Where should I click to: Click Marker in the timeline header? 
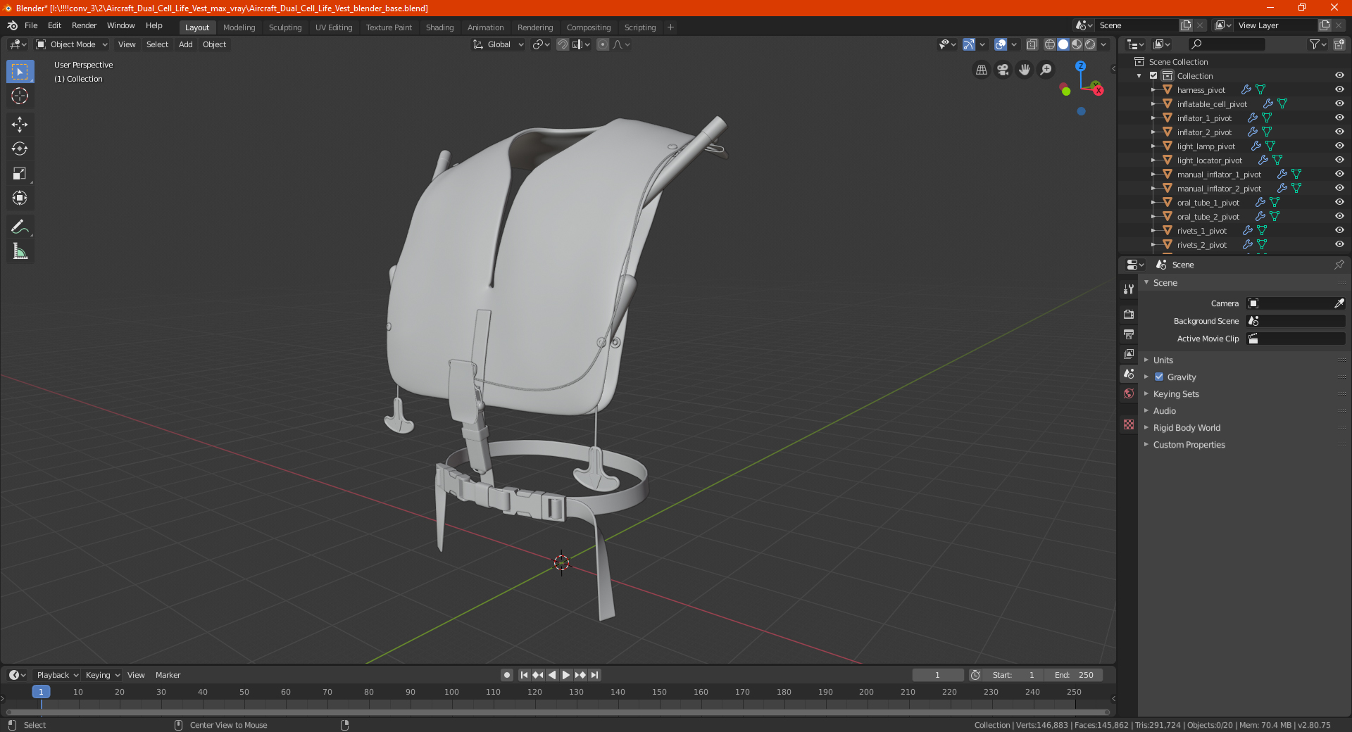[x=168, y=675]
